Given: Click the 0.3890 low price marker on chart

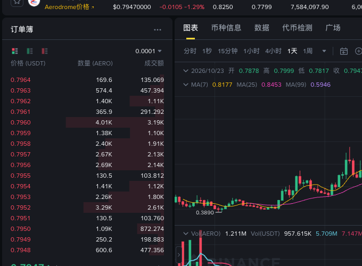Looking at the screenshot, I should (x=205, y=213).
